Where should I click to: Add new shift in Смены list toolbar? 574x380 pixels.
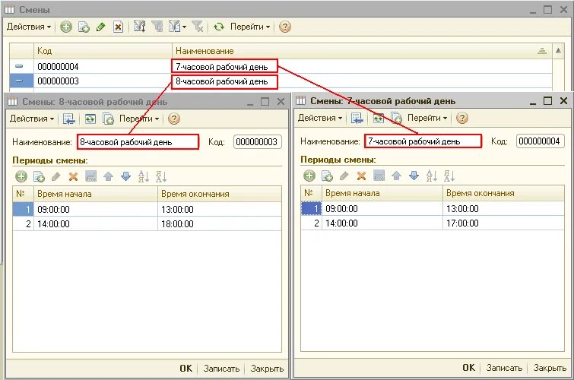[66, 27]
